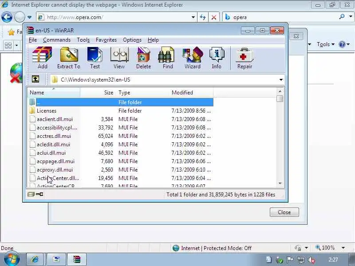The height and width of the screenshot is (266, 355).
Task: Open the Commands menu
Action: point(57,40)
